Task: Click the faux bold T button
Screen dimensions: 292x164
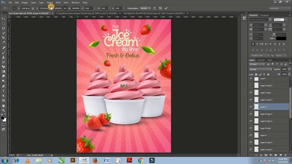Action: [253, 44]
